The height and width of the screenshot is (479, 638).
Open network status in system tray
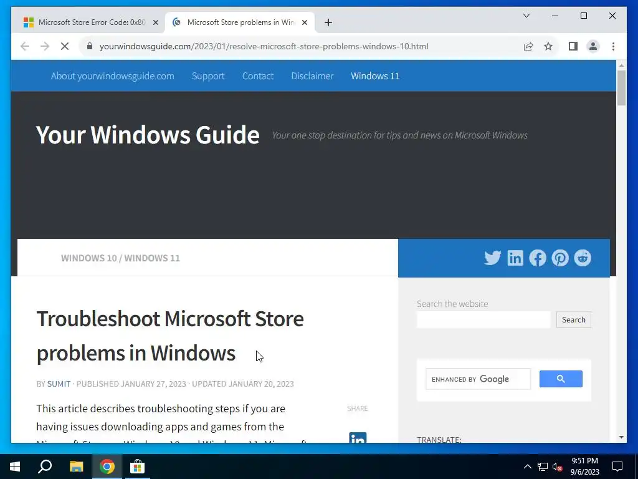[543, 467]
